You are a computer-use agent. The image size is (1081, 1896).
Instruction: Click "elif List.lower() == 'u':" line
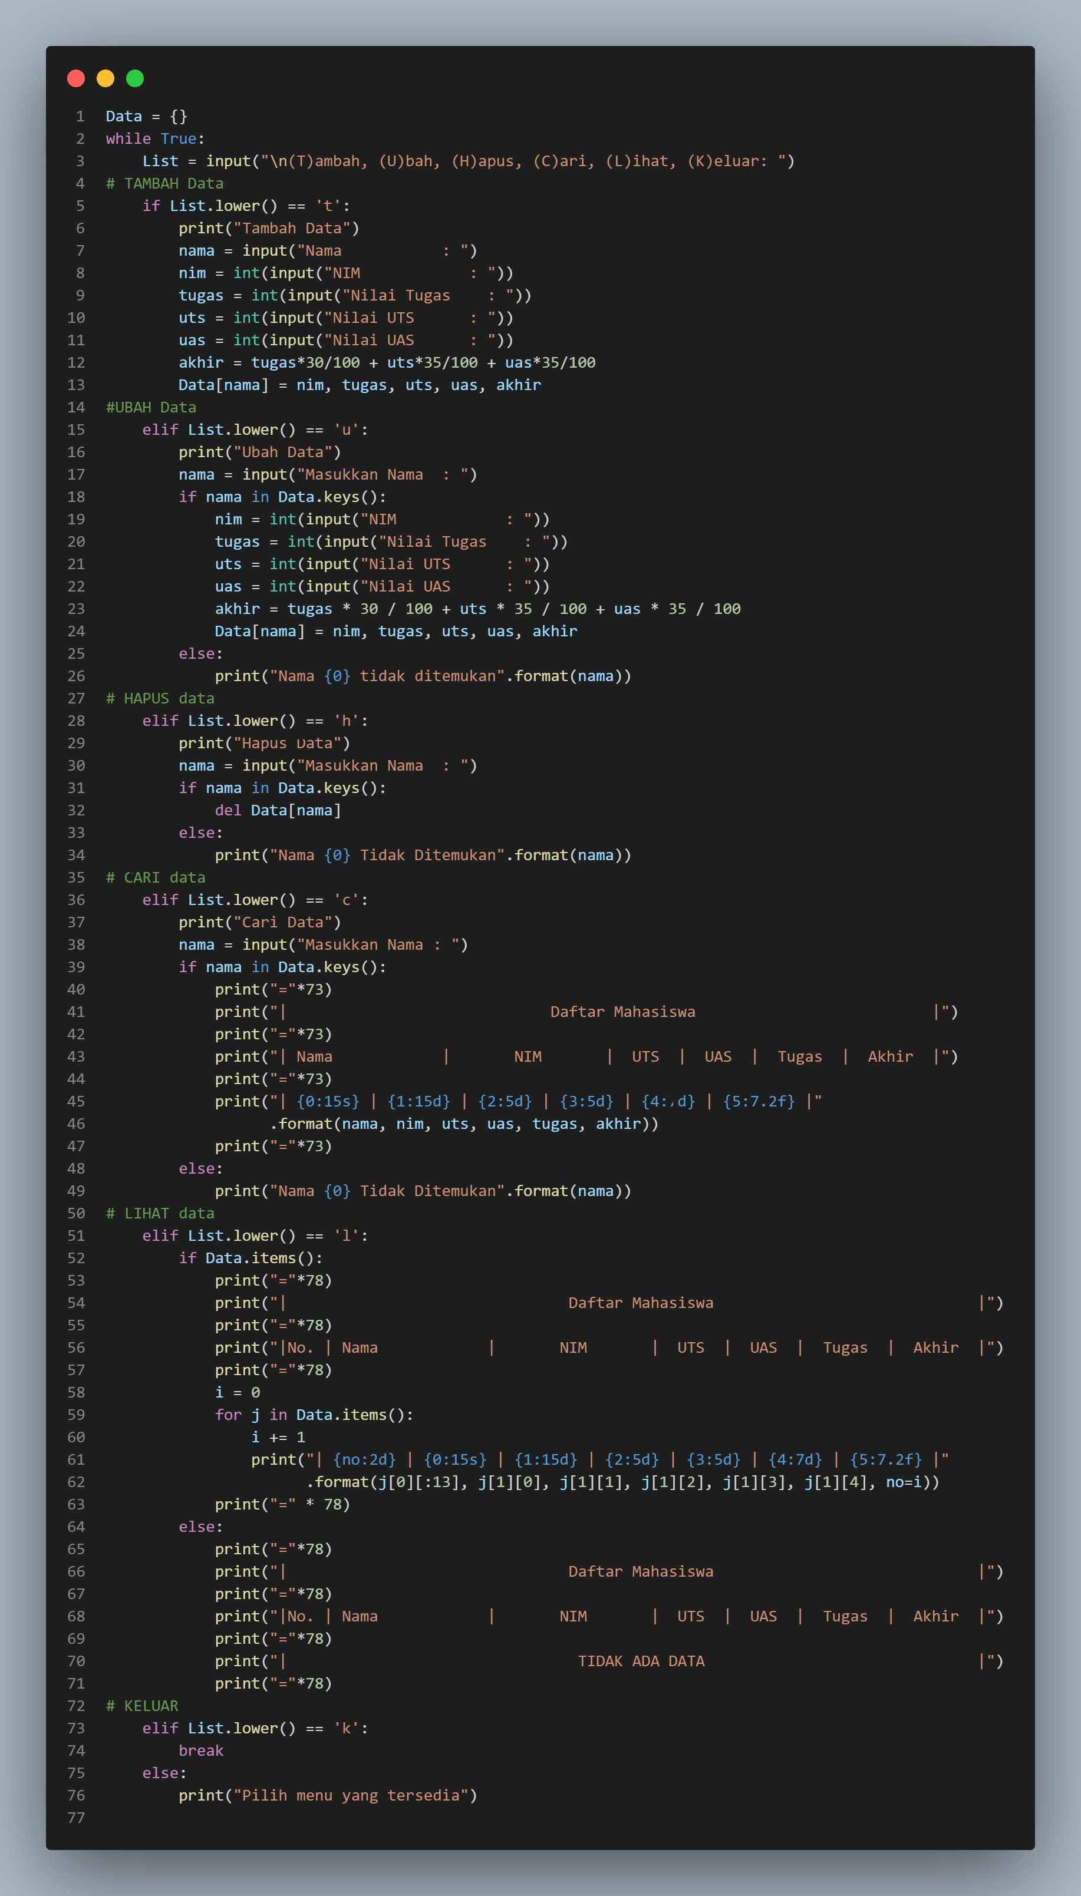(x=255, y=429)
